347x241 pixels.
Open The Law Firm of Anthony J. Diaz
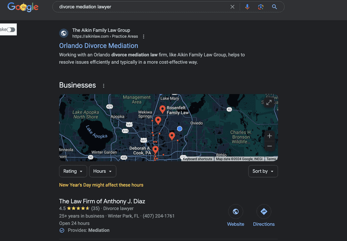point(102,201)
